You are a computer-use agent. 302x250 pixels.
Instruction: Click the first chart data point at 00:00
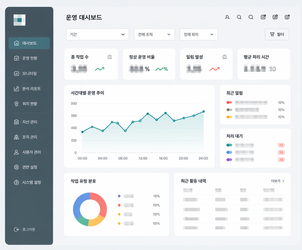(x=82, y=132)
